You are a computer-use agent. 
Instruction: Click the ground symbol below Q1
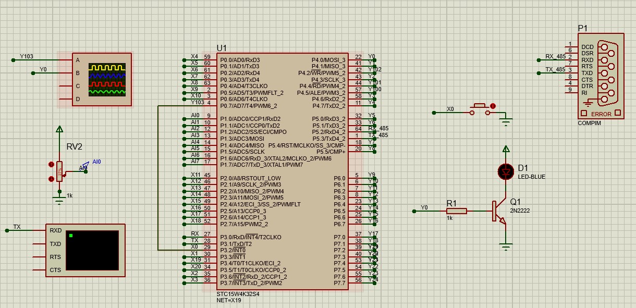(x=506, y=246)
